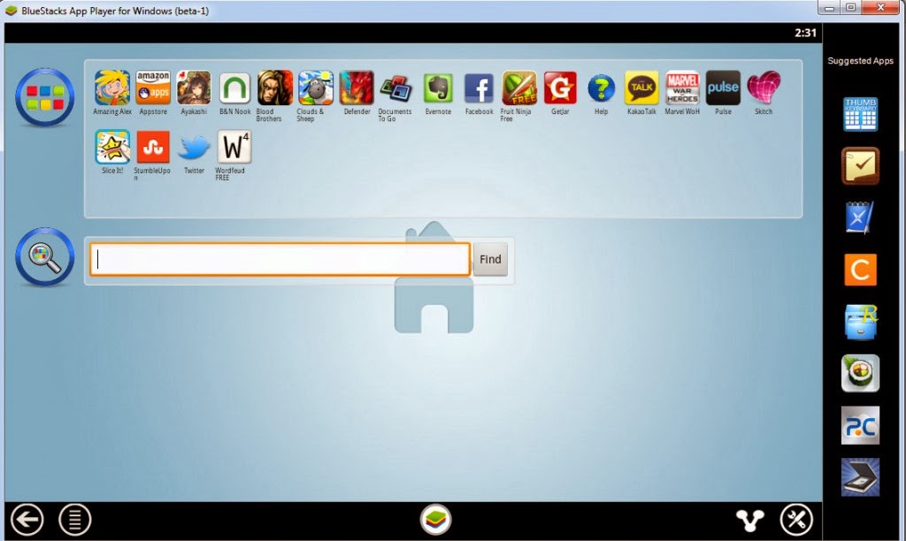Viewport: 906px width, 541px height.
Task: Launch the B&N Nook app
Action: tap(234, 88)
